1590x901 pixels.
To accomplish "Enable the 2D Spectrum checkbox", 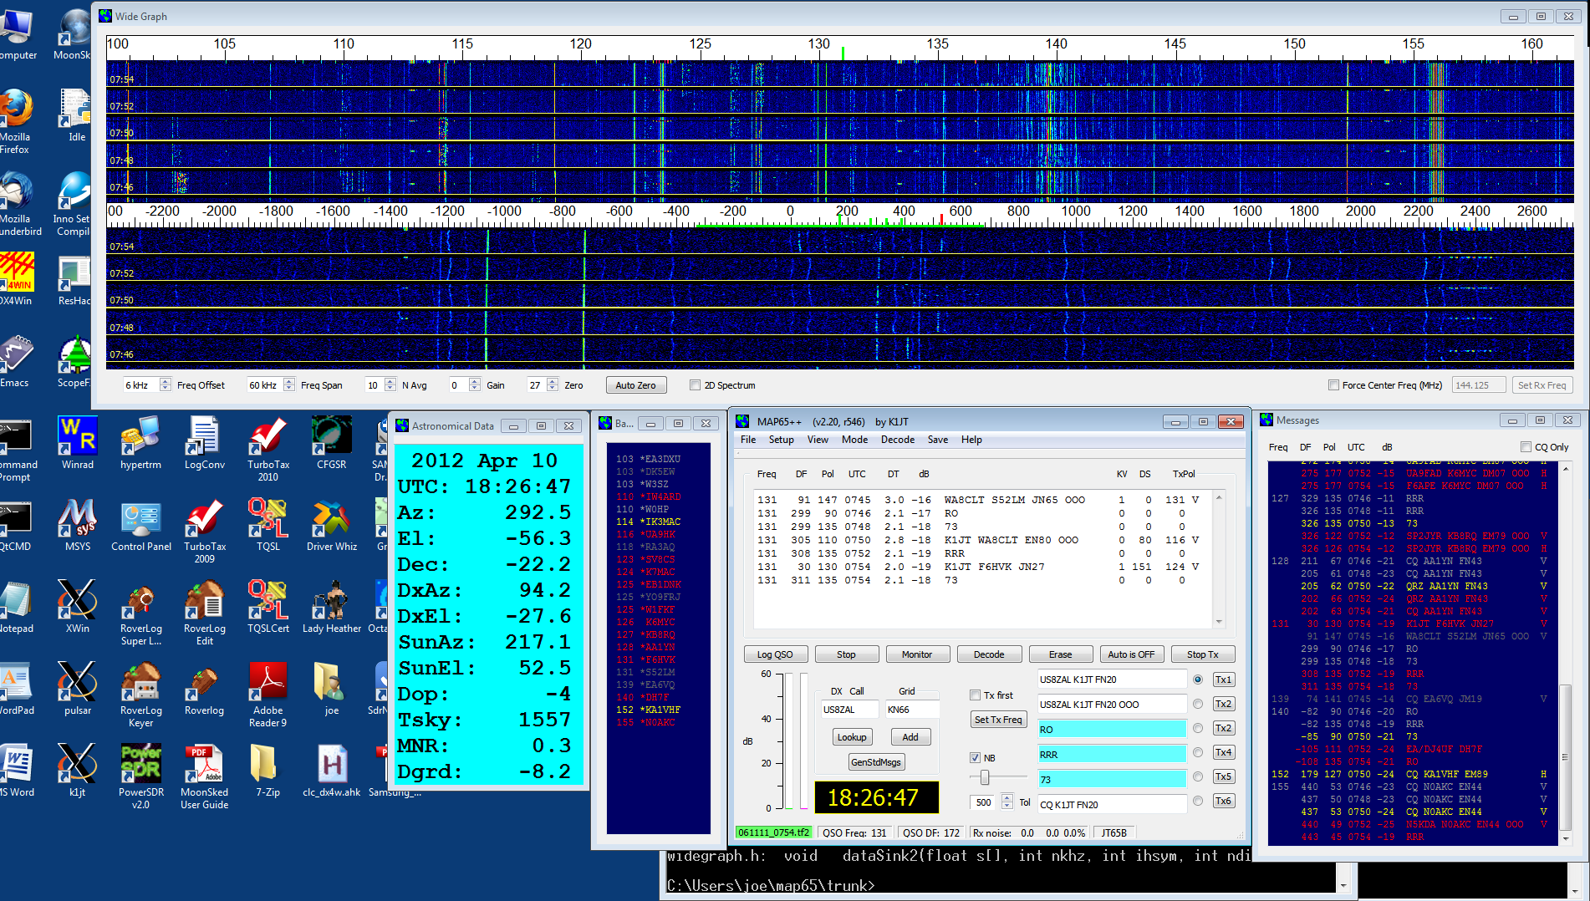I will point(695,385).
